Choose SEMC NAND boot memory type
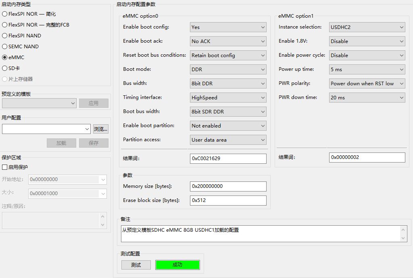The height and width of the screenshot is (278, 413). pyautogui.click(x=20, y=47)
